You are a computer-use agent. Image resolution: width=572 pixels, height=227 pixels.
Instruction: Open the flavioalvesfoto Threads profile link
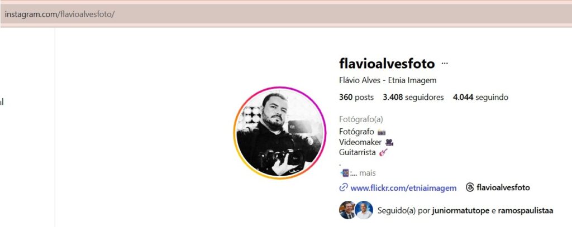tap(503, 187)
